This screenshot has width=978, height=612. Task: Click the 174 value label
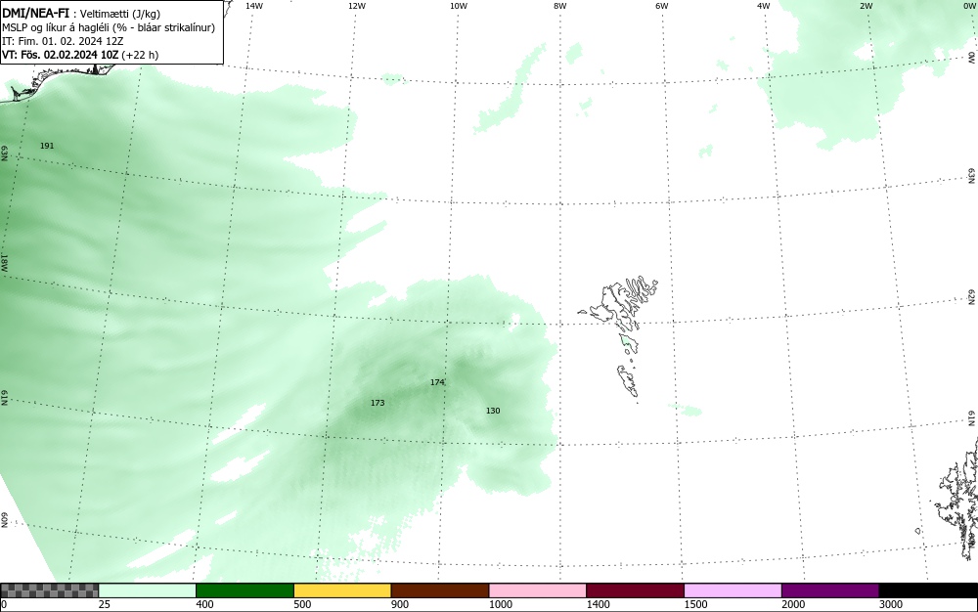click(x=437, y=382)
